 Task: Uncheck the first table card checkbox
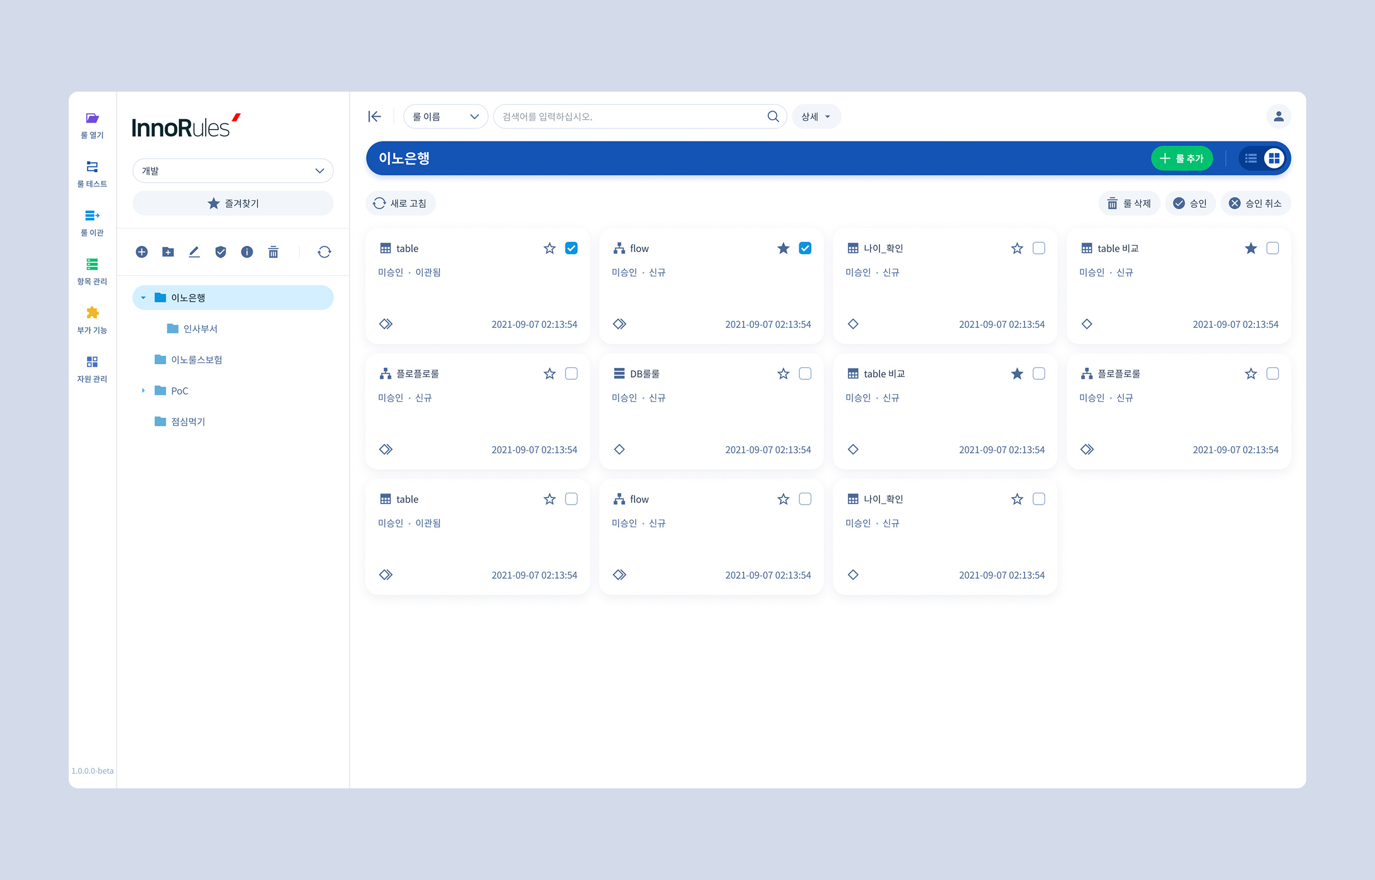pos(571,248)
